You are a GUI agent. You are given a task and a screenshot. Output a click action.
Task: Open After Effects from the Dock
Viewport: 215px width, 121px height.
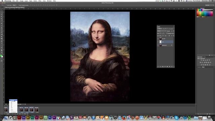pyautogui.click(x=24, y=118)
